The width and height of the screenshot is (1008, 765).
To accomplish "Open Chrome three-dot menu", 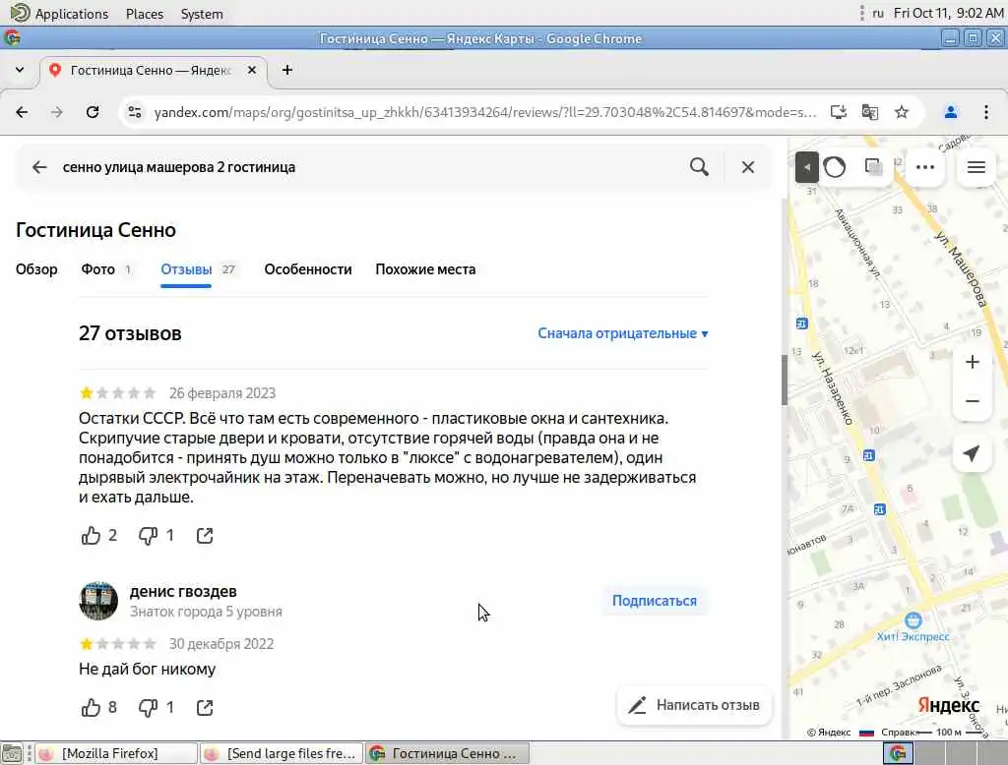I will point(986,112).
